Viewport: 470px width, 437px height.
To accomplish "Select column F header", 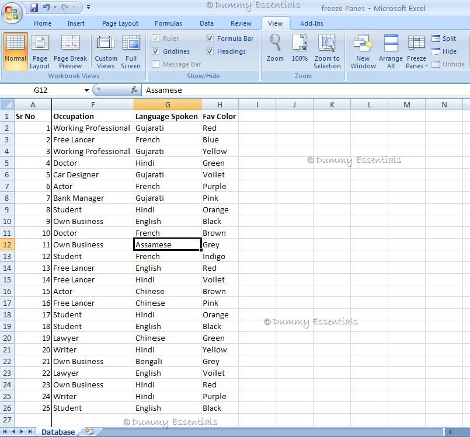I will [x=93, y=104].
